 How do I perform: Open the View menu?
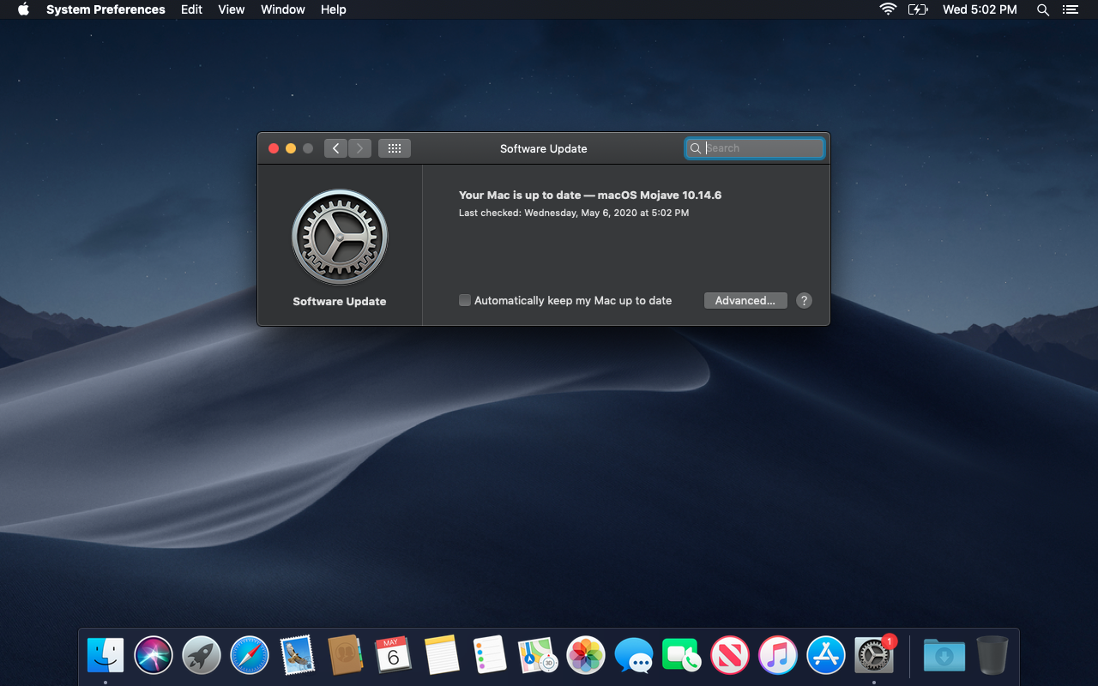pyautogui.click(x=232, y=9)
